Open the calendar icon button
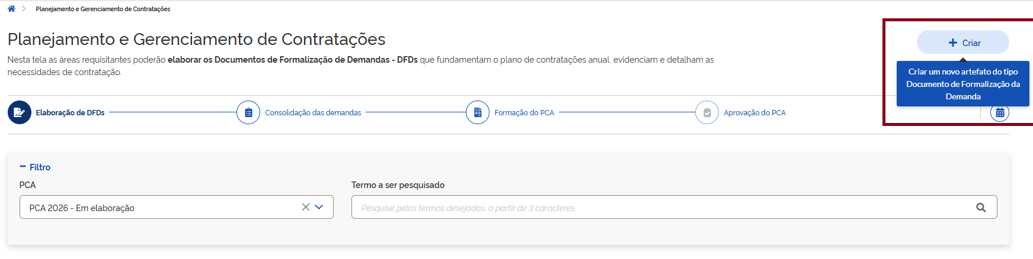This screenshot has height=259, width=1033. [1000, 112]
